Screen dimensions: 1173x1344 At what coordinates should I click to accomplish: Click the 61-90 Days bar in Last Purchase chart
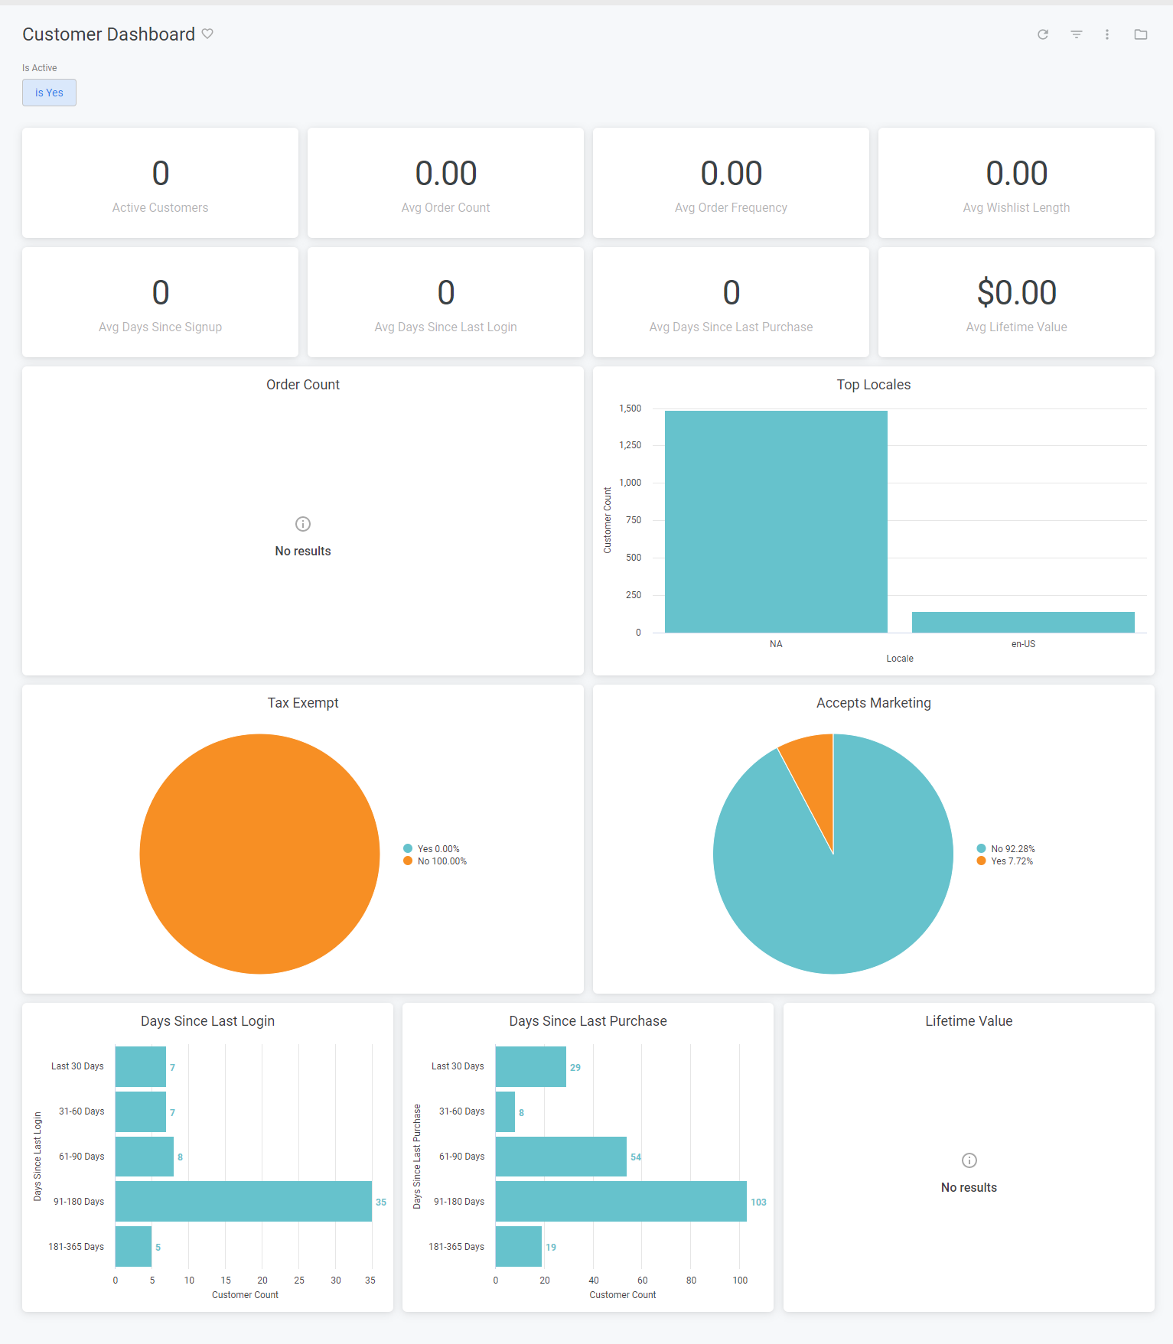pos(561,1157)
